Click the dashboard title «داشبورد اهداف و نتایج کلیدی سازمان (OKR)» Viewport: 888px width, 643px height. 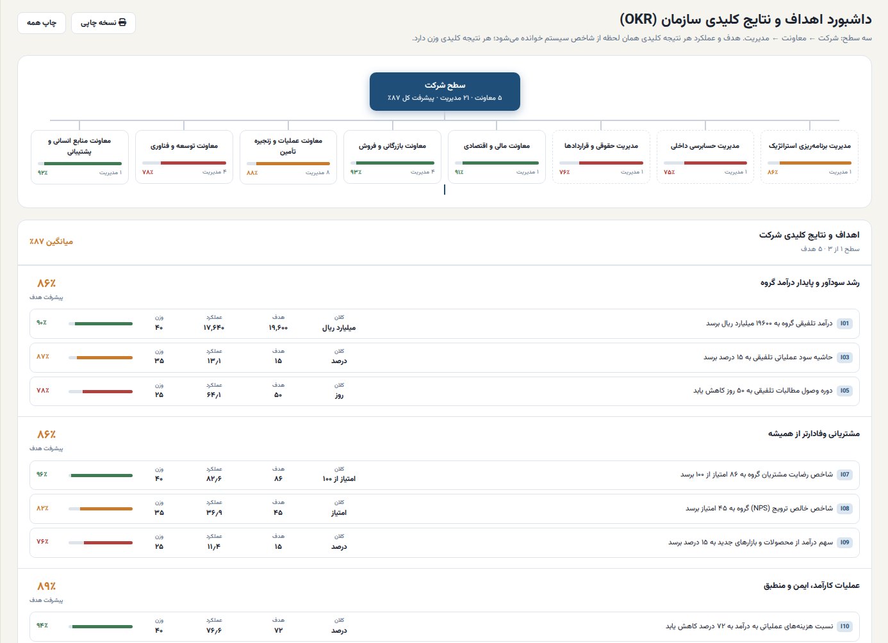pos(745,20)
